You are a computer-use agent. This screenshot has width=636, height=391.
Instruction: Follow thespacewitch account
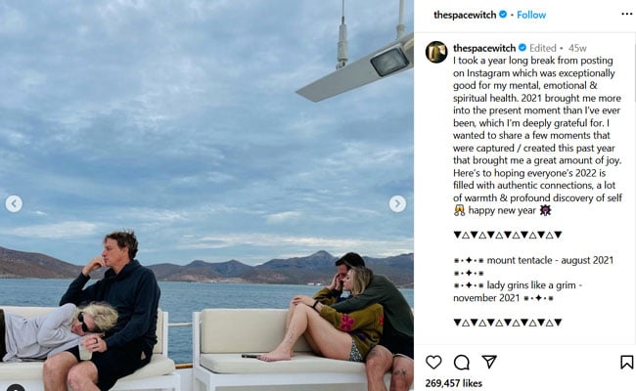point(531,15)
